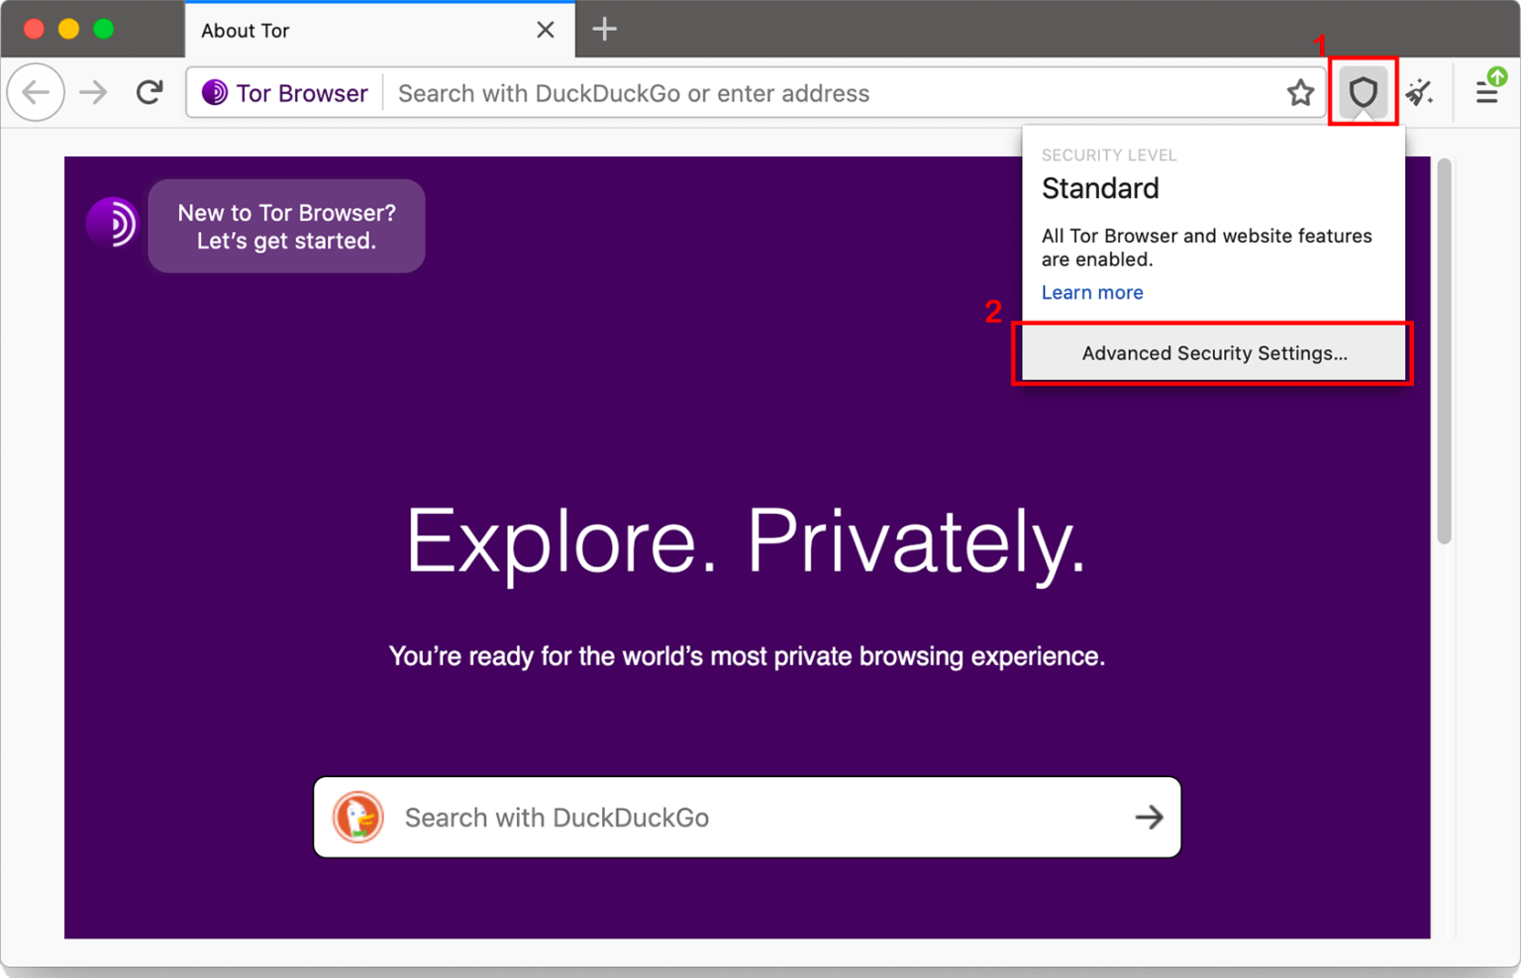Reload the About Tor page
Screen dimensions: 1521x978
click(150, 92)
